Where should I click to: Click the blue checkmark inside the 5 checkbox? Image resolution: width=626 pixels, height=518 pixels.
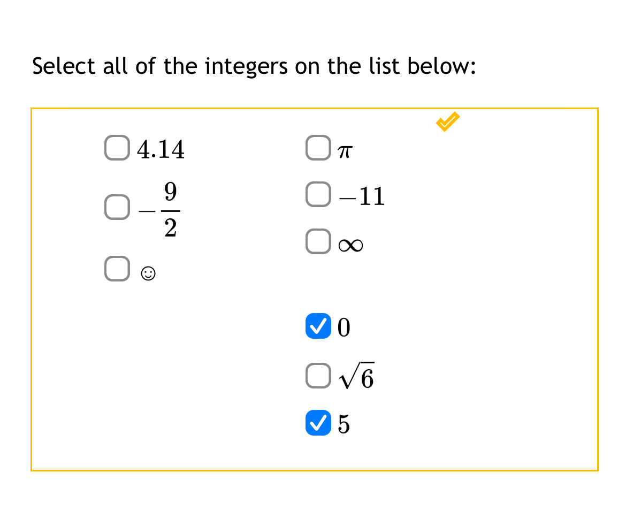[x=318, y=423]
